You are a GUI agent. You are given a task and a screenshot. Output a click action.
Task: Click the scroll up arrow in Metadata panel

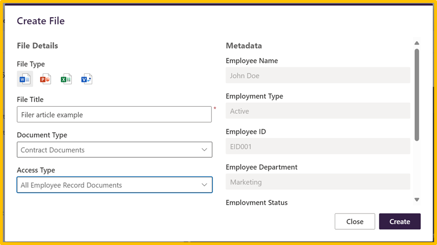click(417, 43)
